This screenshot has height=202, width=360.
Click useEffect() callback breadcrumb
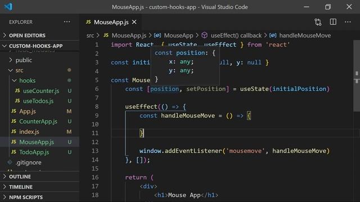coord(236,35)
